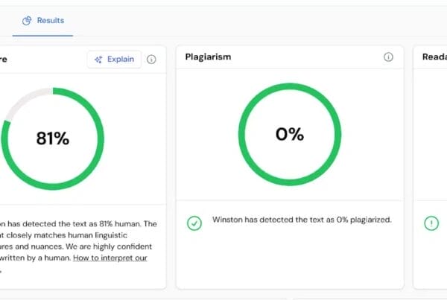Click the cut-off score card title left of Explain

click(x=4, y=59)
